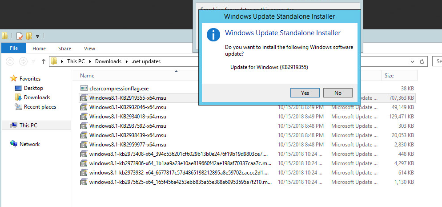
Task: Open the recent locations dropdown arrow
Action: (33, 61)
